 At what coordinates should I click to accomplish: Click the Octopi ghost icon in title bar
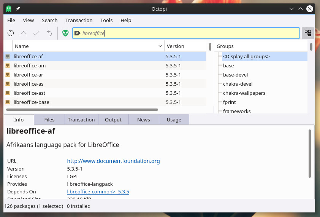click(x=8, y=9)
